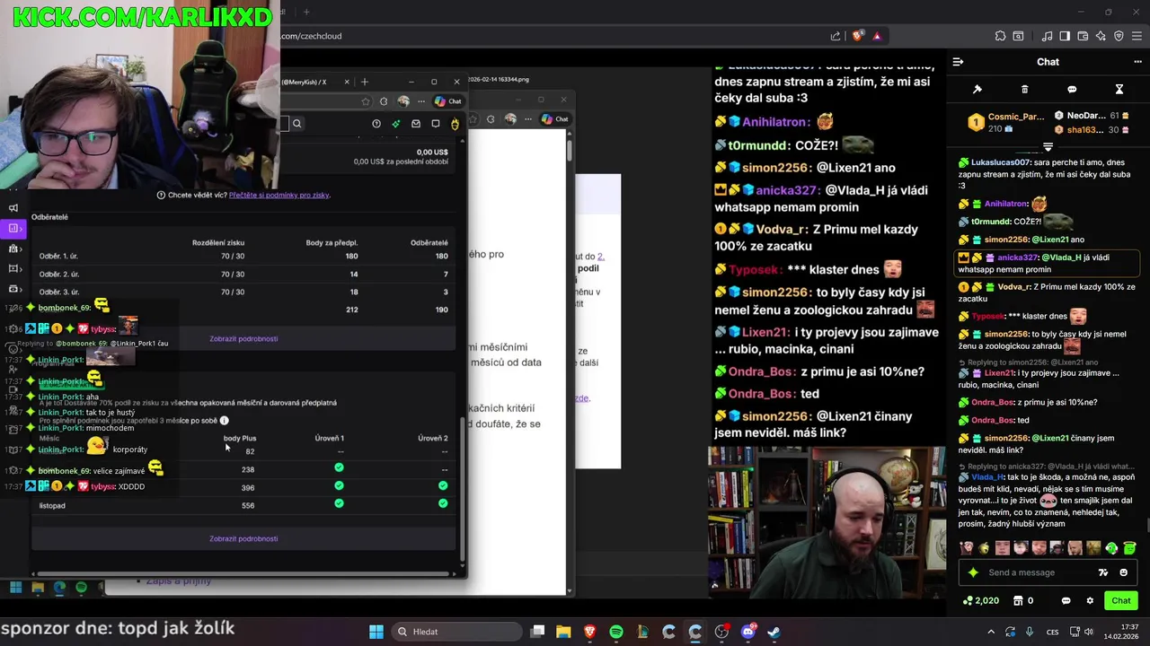Open Discord from the taskbar
This screenshot has width=1150, height=646.
747,632
